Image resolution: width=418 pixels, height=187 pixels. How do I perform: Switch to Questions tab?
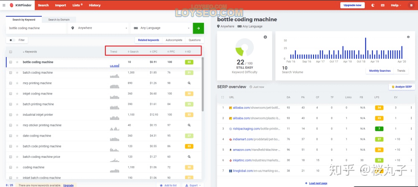(195, 40)
